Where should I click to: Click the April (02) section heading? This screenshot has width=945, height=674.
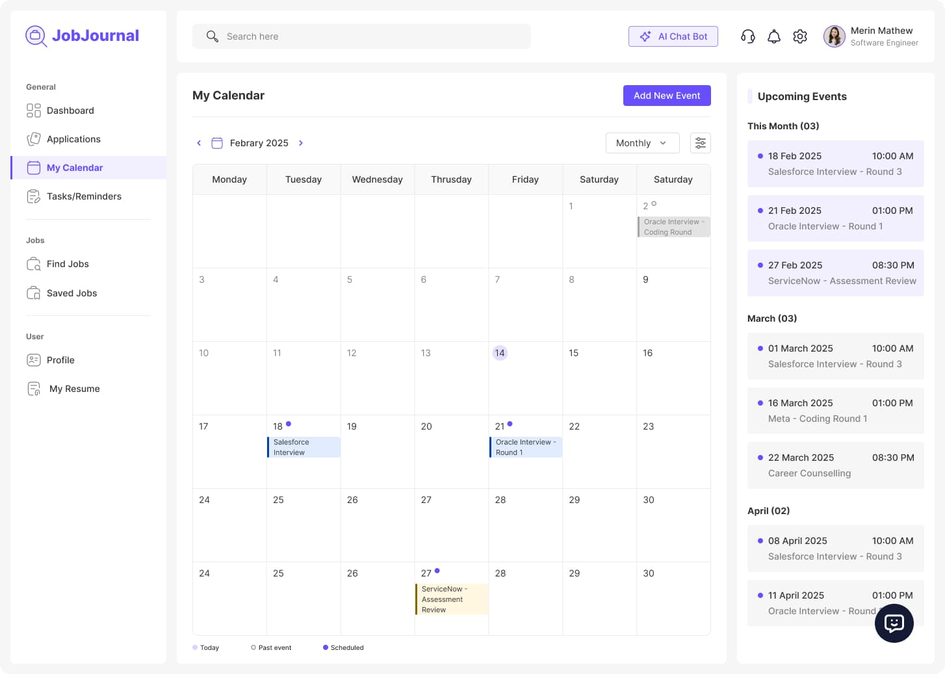click(769, 511)
